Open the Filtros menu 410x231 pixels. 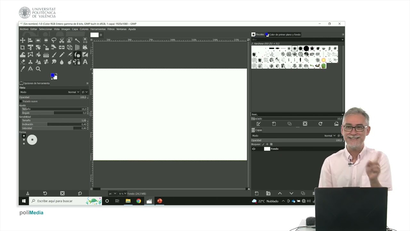(x=111, y=29)
